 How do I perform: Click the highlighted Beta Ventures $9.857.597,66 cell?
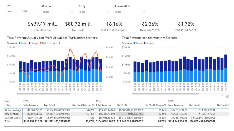point(129,114)
